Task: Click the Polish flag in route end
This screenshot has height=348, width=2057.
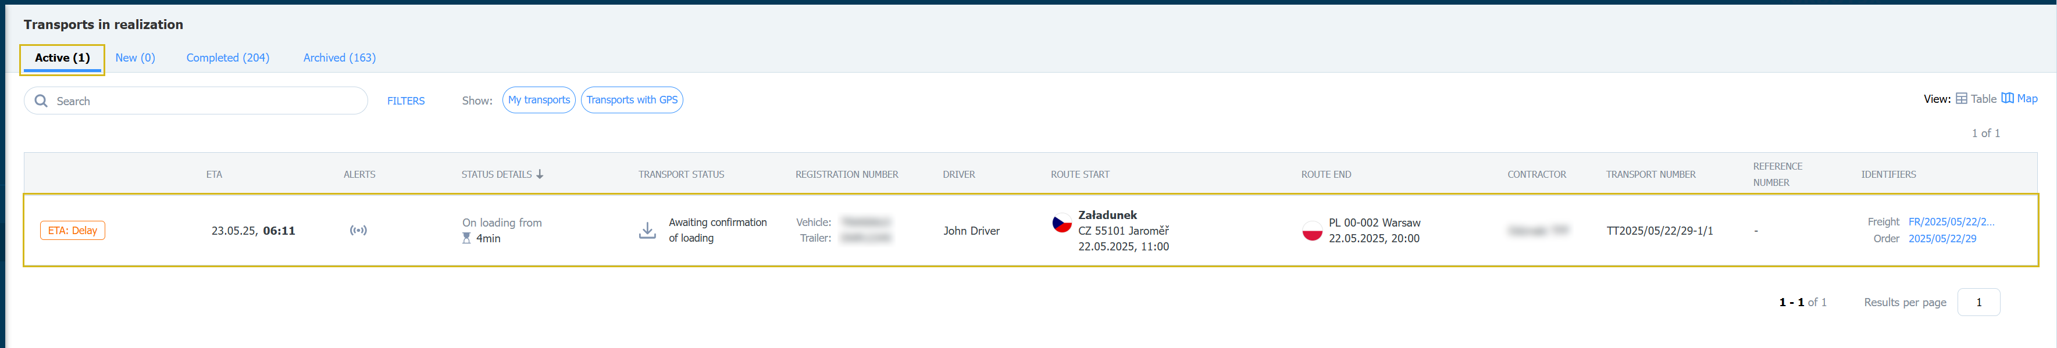Action: tap(1313, 231)
